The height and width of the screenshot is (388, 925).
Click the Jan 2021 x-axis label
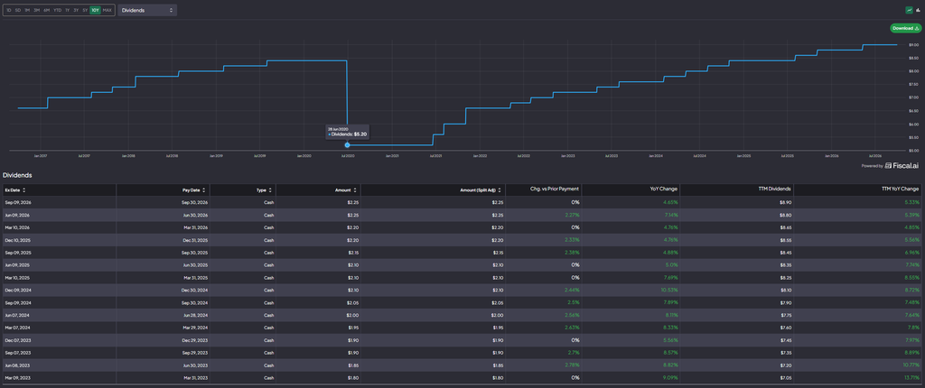pos(391,156)
